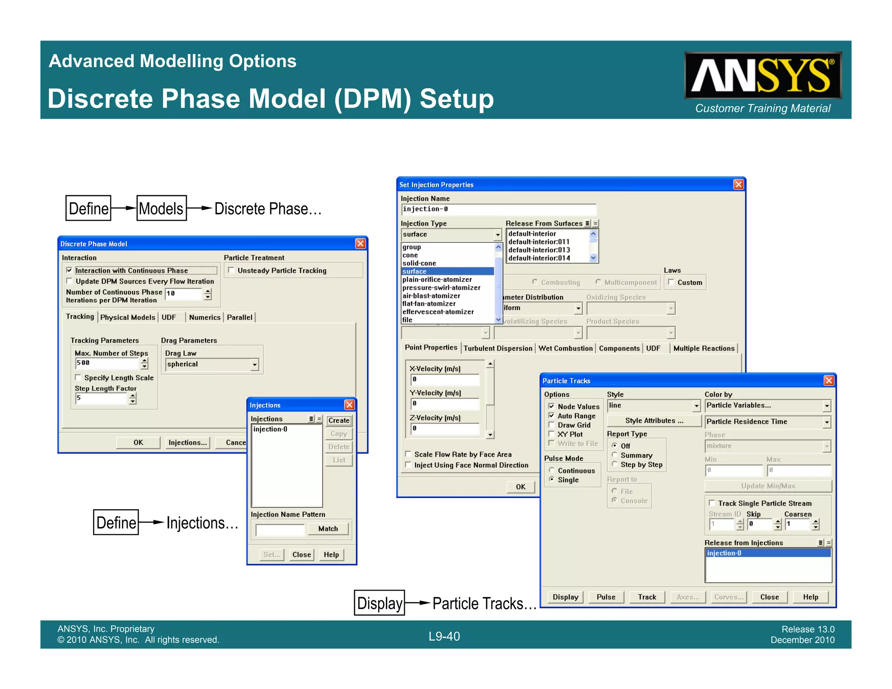Image resolution: width=892 pixels, height=689 pixels.
Task: Select all icon in Injections list header
Action: tap(311, 419)
